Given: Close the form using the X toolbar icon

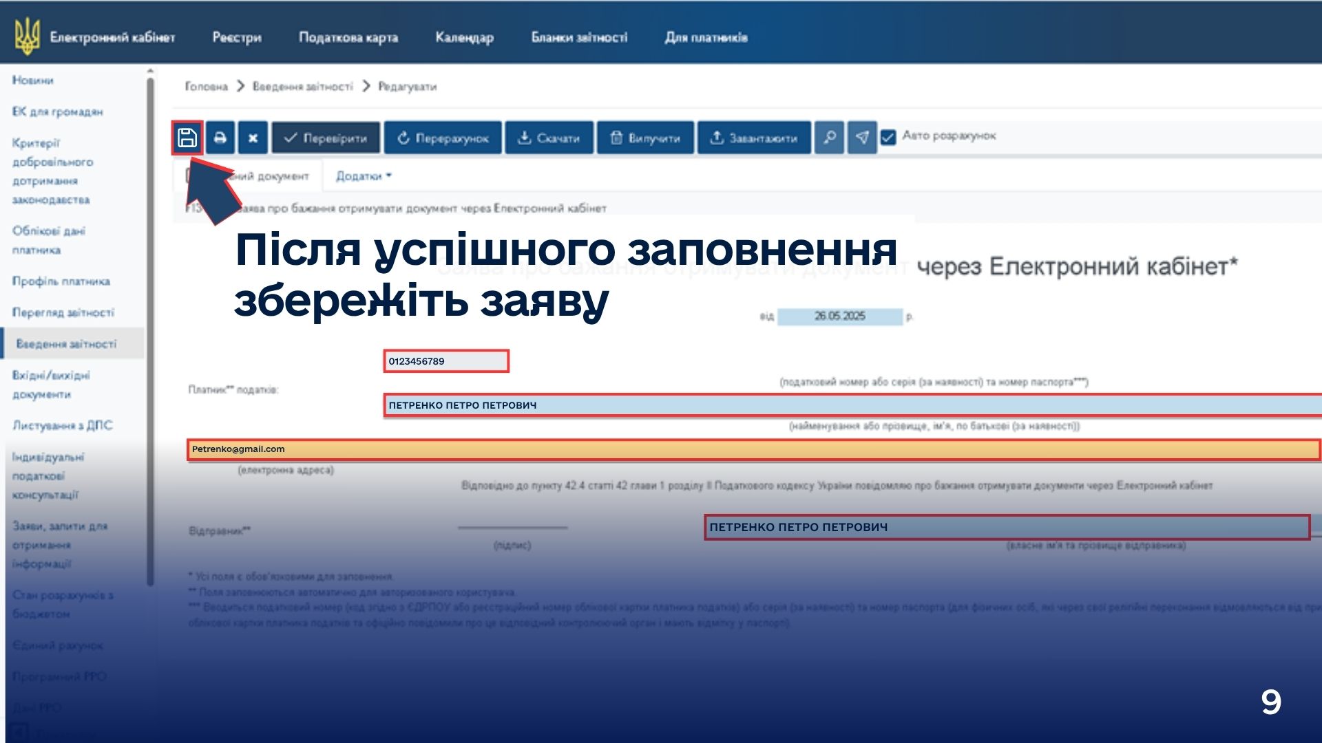Looking at the screenshot, I should (253, 138).
